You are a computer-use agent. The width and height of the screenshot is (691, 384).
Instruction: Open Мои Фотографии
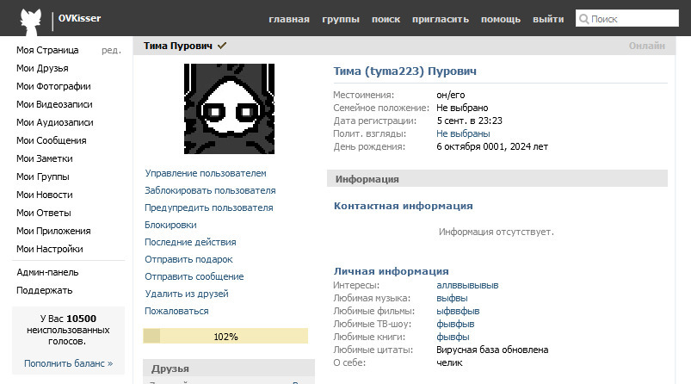53,86
